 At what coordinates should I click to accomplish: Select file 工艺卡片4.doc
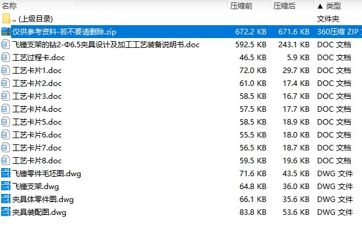click(37, 109)
